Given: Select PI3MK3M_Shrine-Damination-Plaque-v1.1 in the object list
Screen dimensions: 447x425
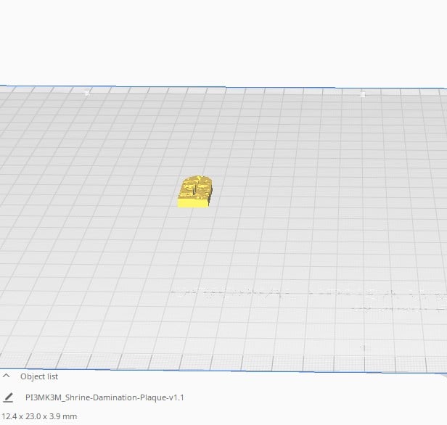Looking at the screenshot, I should pos(104,397).
